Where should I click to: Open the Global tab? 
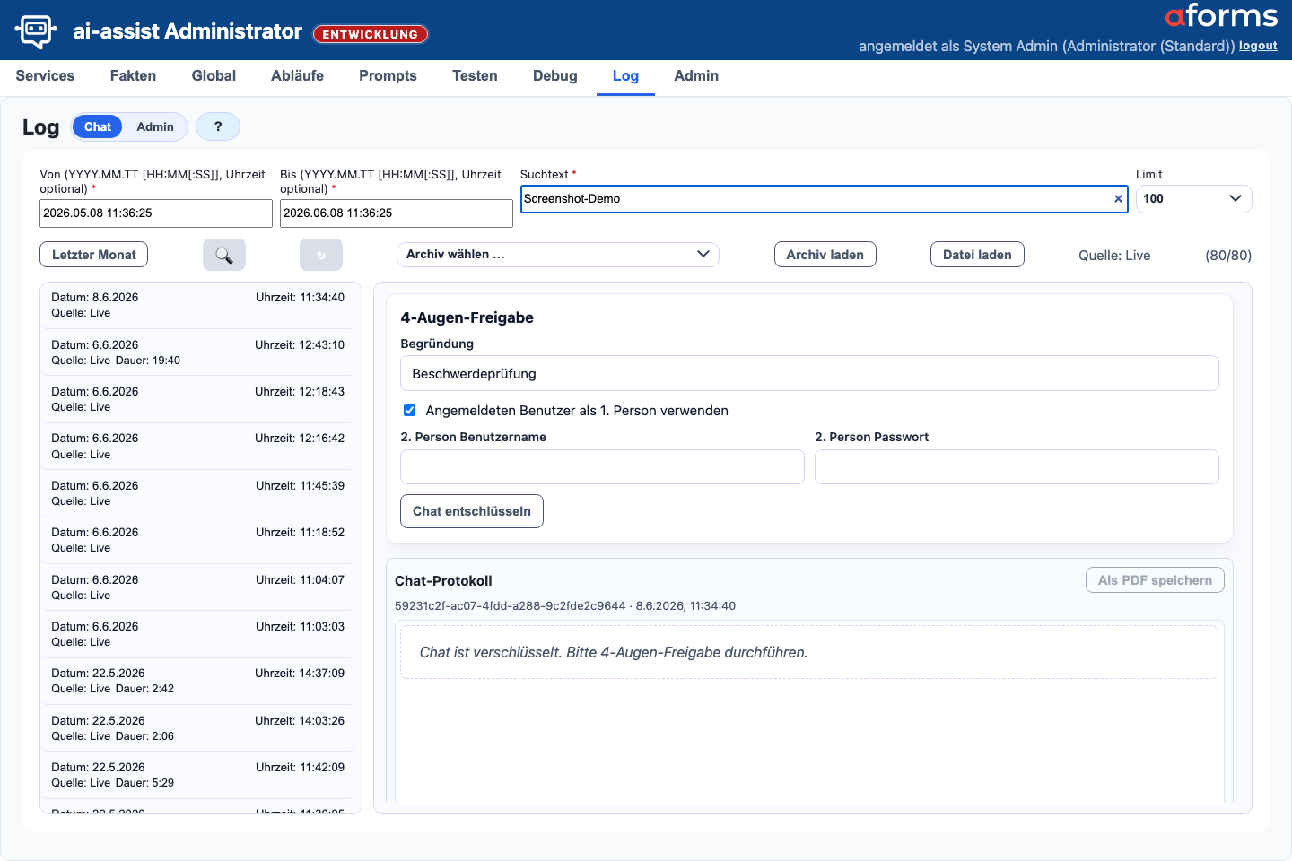(x=214, y=76)
